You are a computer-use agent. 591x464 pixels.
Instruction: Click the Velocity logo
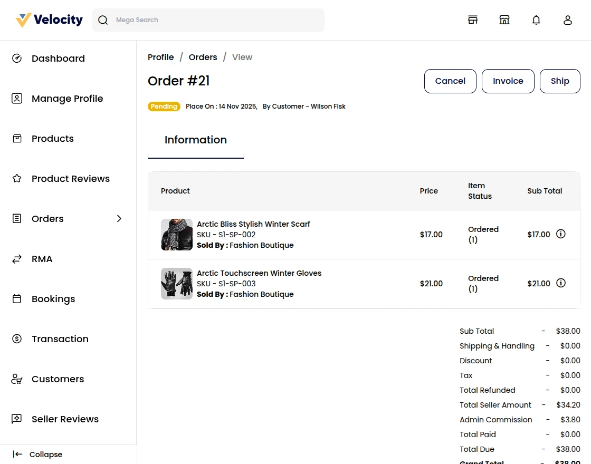click(x=49, y=20)
